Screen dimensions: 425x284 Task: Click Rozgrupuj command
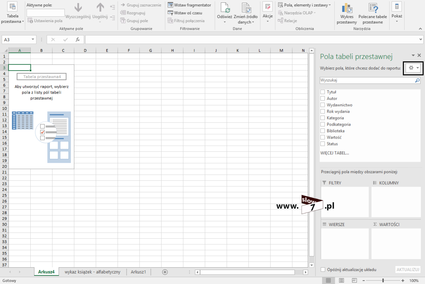tap(133, 13)
